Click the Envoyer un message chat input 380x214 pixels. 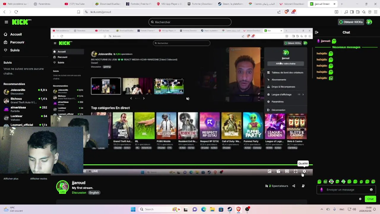pos(346,190)
